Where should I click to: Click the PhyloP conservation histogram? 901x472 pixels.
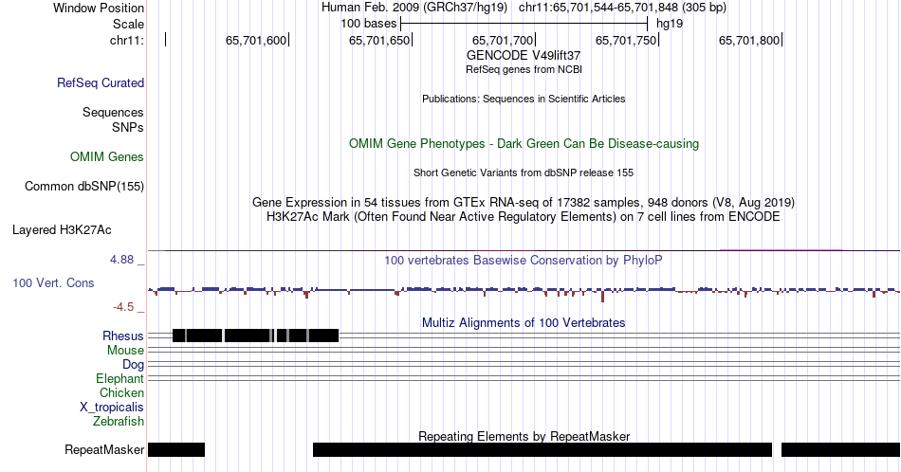[x=524, y=292]
